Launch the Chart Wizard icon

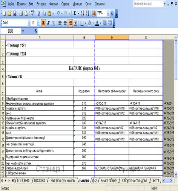[94, 13]
